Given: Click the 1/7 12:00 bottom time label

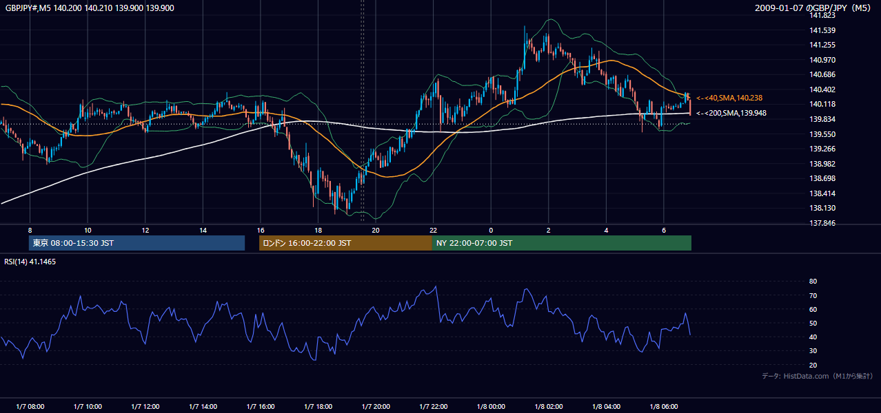Looking at the screenshot, I should click(145, 406).
